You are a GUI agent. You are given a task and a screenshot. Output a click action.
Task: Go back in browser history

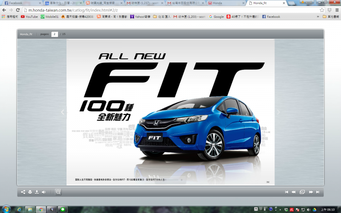pyautogui.click(x=4, y=10)
